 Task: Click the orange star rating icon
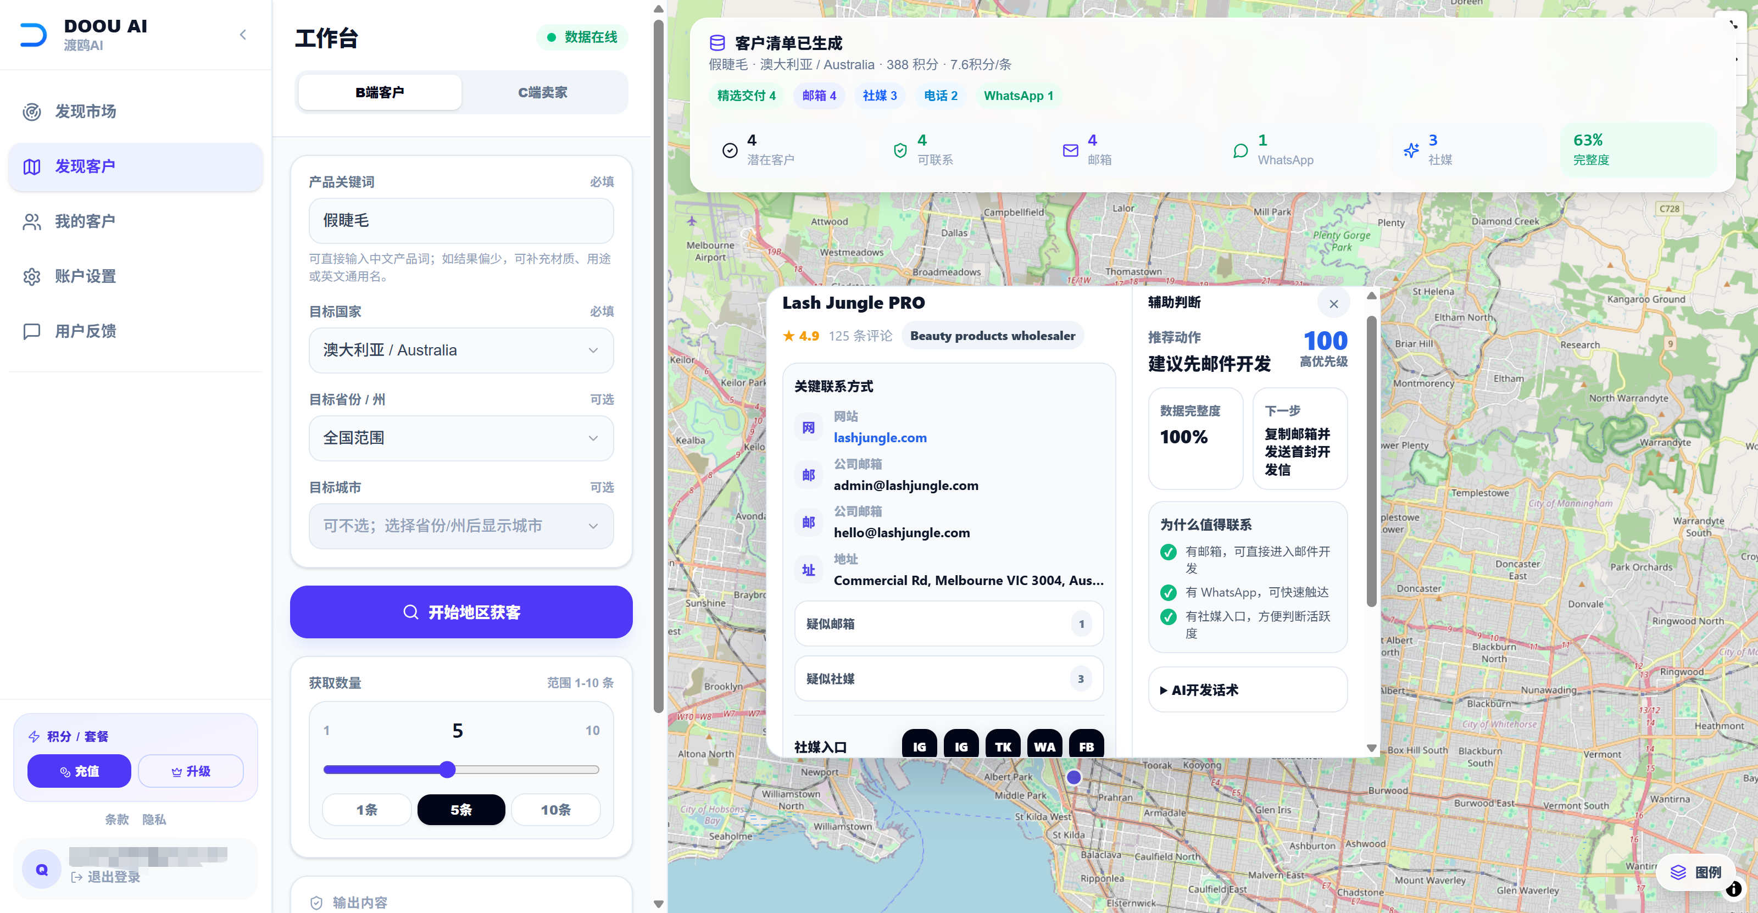(x=789, y=336)
